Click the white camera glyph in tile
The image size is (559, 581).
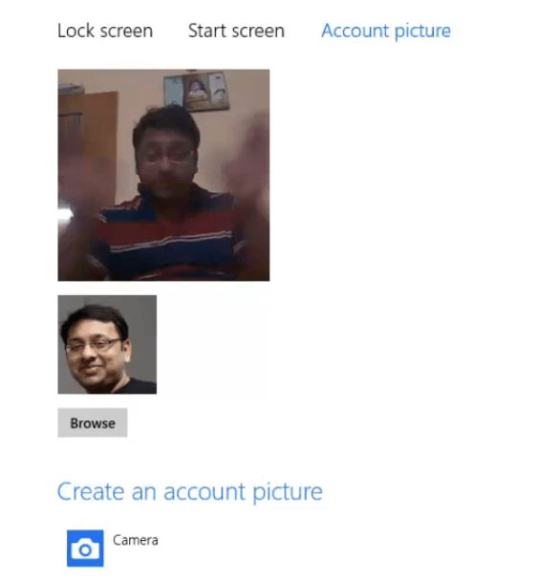(x=85, y=549)
